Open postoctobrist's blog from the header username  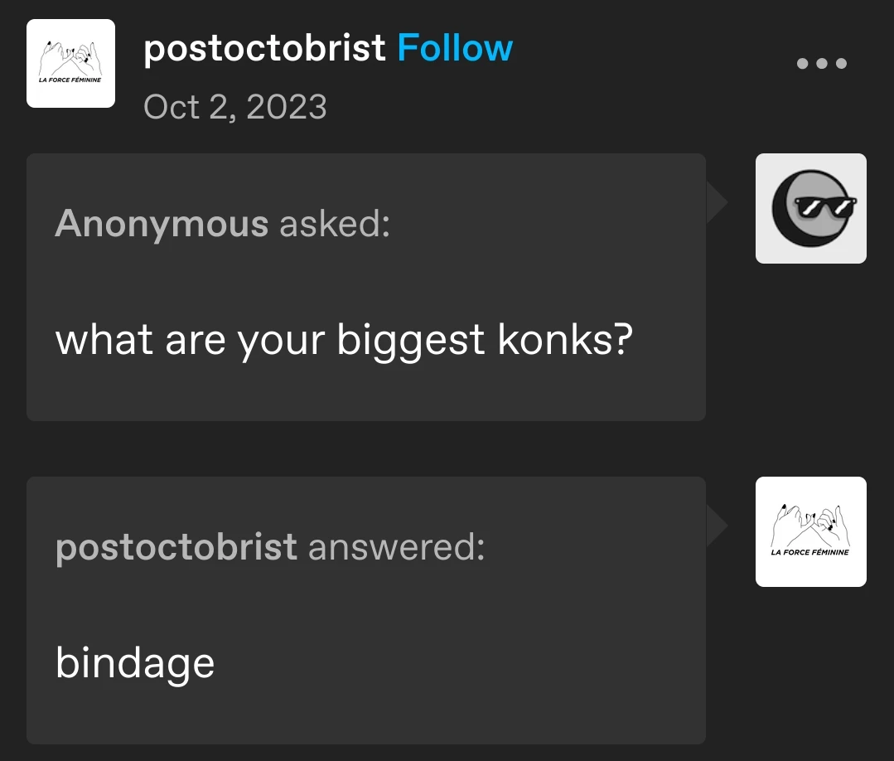(x=264, y=48)
